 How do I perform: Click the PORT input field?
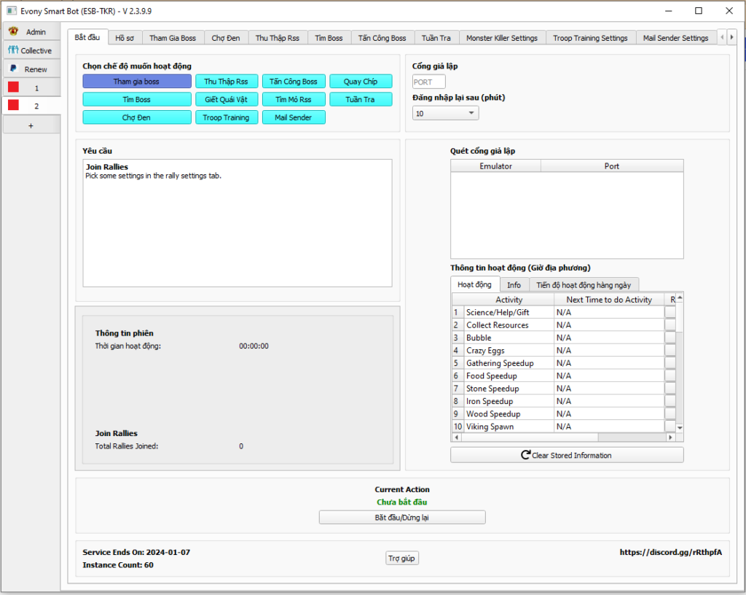[x=428, y=82]
